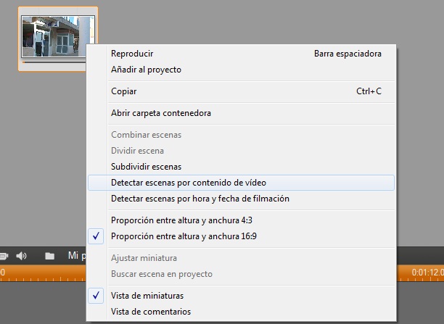Switch aspect ratio to 4:3
Screen dimensions: 444x324
tap(183, 220)
